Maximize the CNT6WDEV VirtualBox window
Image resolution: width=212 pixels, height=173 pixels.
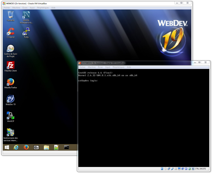coord(199,62)
